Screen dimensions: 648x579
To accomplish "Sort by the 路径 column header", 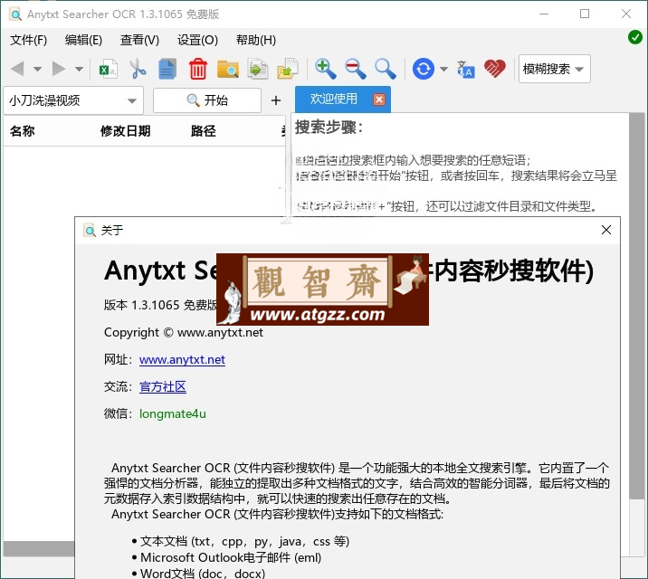I will pos(203,131).
